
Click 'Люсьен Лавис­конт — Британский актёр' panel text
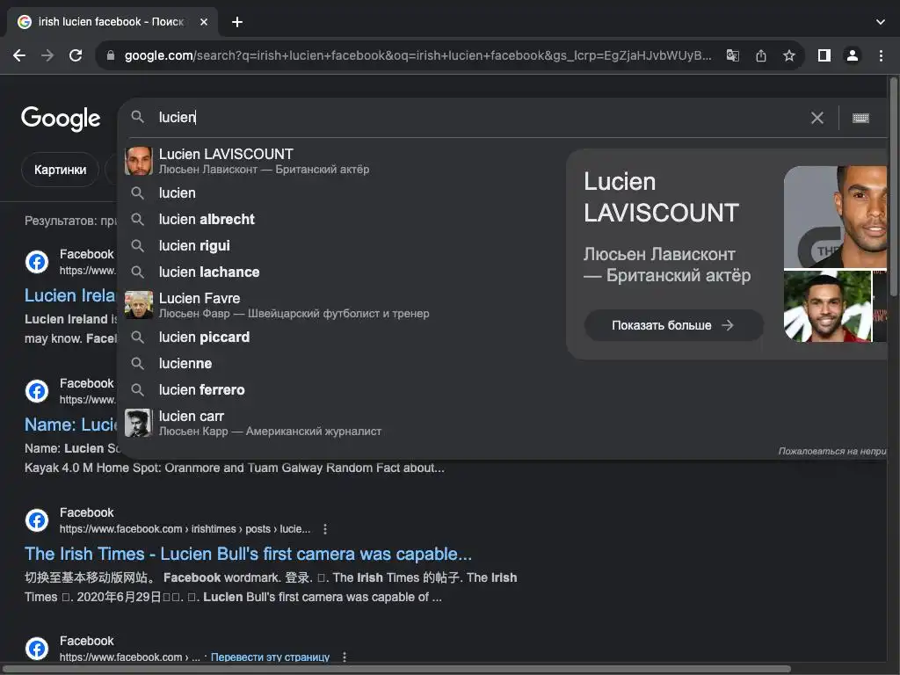pyautogui.click(x=667, y=265)
